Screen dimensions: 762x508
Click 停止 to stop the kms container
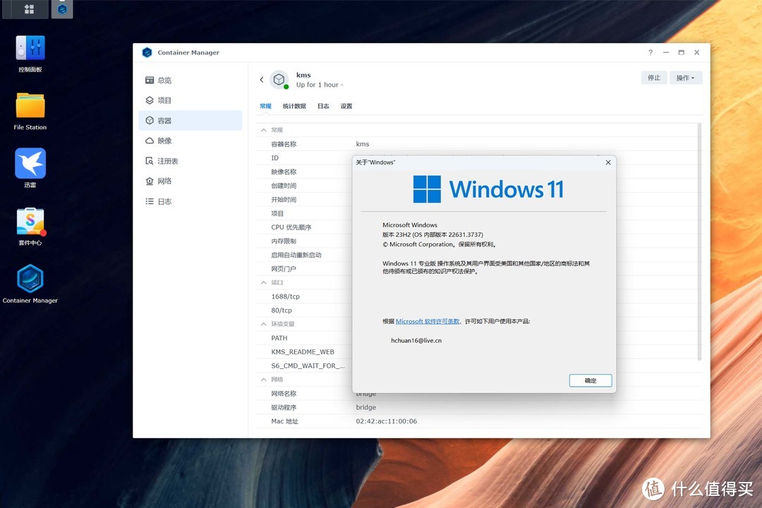coord(653,78)
